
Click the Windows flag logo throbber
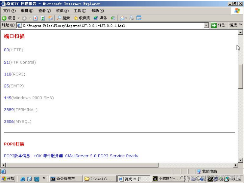[x=237, y=11]
